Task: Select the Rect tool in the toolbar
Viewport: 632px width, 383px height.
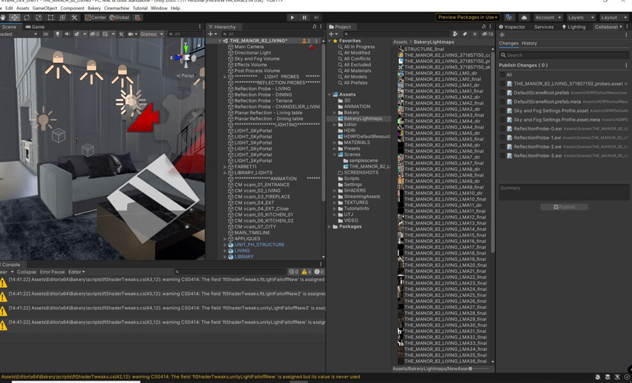Action: 50,17
